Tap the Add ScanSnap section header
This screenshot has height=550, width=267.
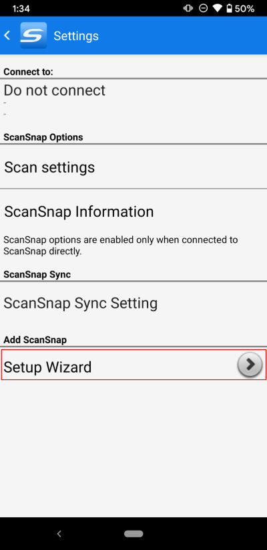tap(35, 339)
